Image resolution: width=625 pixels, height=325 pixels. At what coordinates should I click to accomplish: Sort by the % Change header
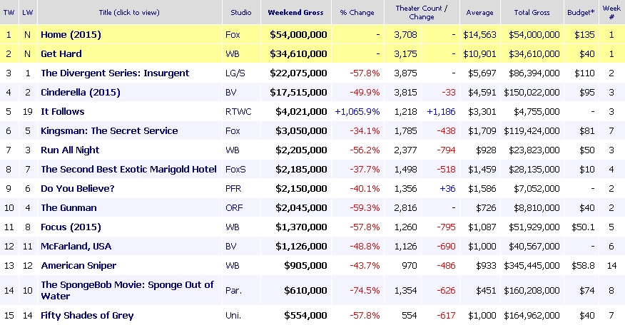357,12
